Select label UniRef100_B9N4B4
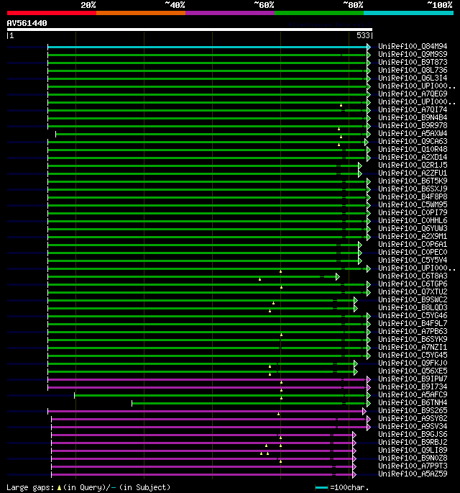The image size is (460, 493). pos(413,117)
